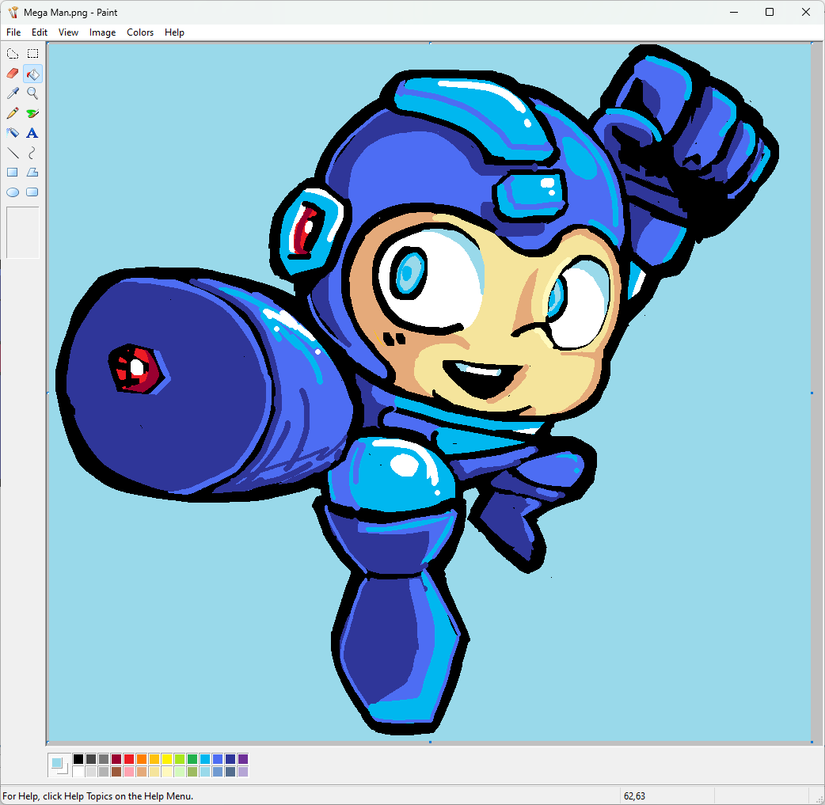Choose the Pencil tool
The height and width of the screenshot is (805, 825).
13,113
